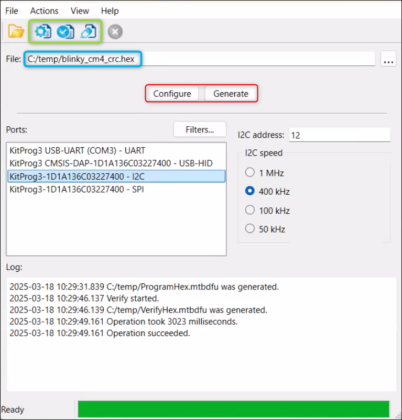Click the Program (gear) toolbar icon
Screen dimensions: 402x420
point(43,31)
